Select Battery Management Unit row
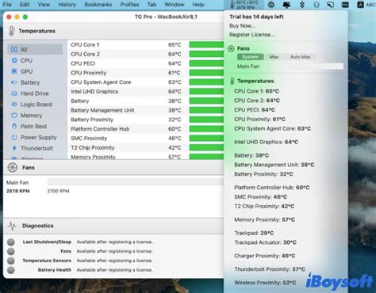 pos(145,110)
